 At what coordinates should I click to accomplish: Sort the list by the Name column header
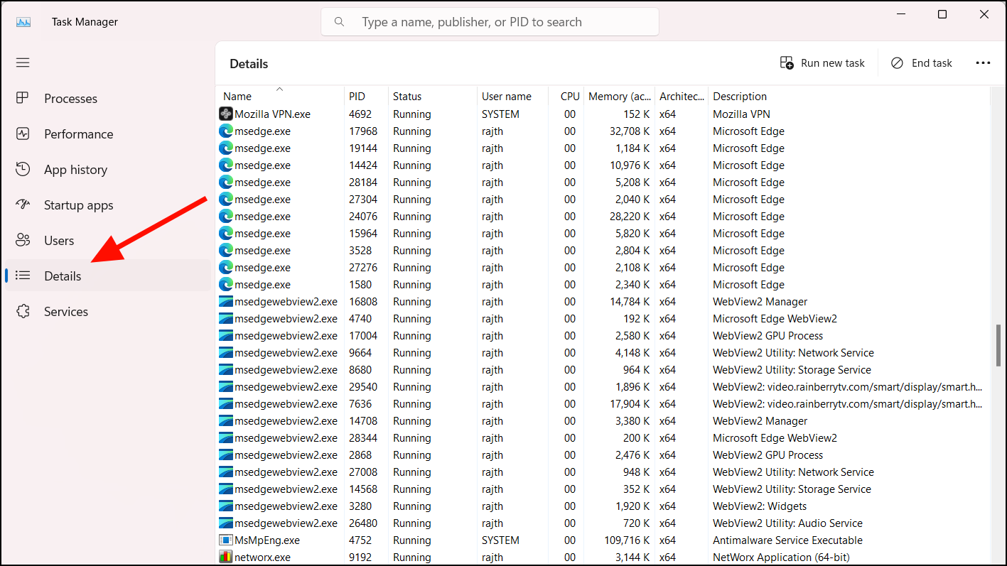pyautogui.click(x=280, y=97)
